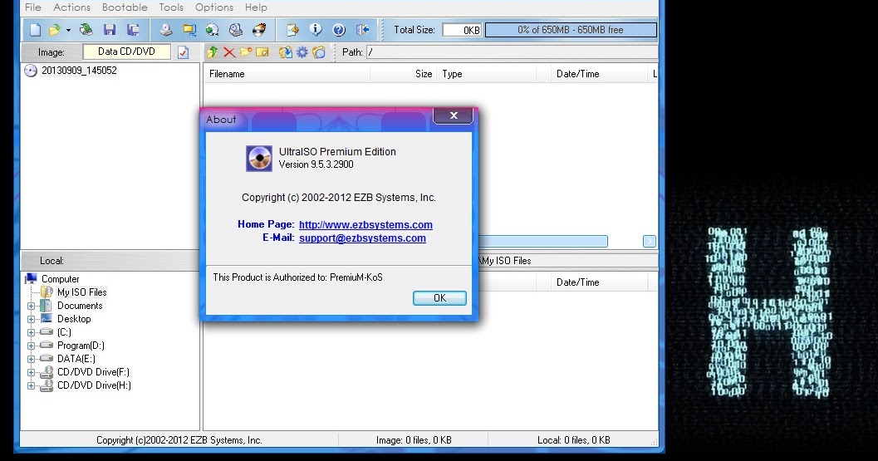Click the Convert image disc icon
This screenshot has height=461, width=878.
(212, 30)
